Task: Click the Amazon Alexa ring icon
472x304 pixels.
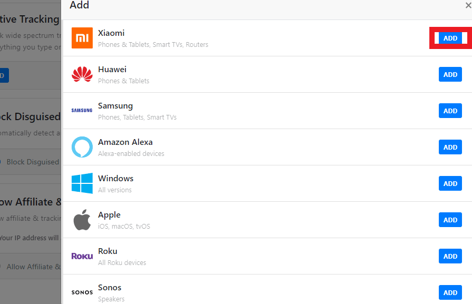Action: tap(82, 147)
